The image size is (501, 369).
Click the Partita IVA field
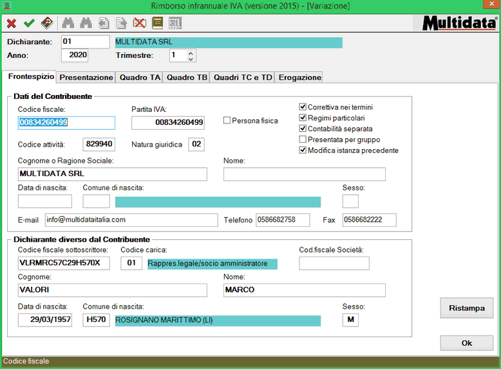[168, 123]
